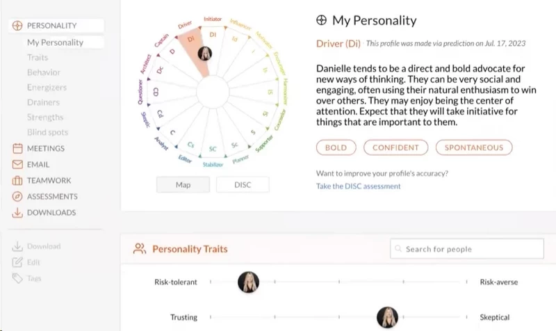Screen dimensions: 556x331
Task: Open the Traits section in sidebar
Action: tap(38, 58)
